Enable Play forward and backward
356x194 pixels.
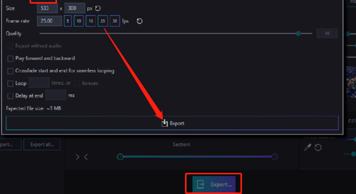pyautogui.click(x=10, y=58)
